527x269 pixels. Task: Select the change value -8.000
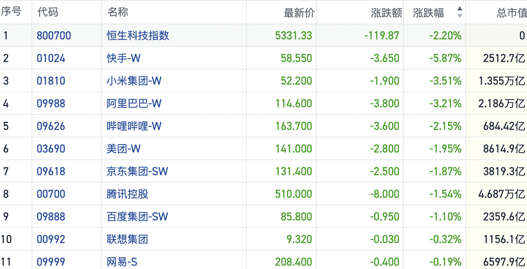pos(384,194)
